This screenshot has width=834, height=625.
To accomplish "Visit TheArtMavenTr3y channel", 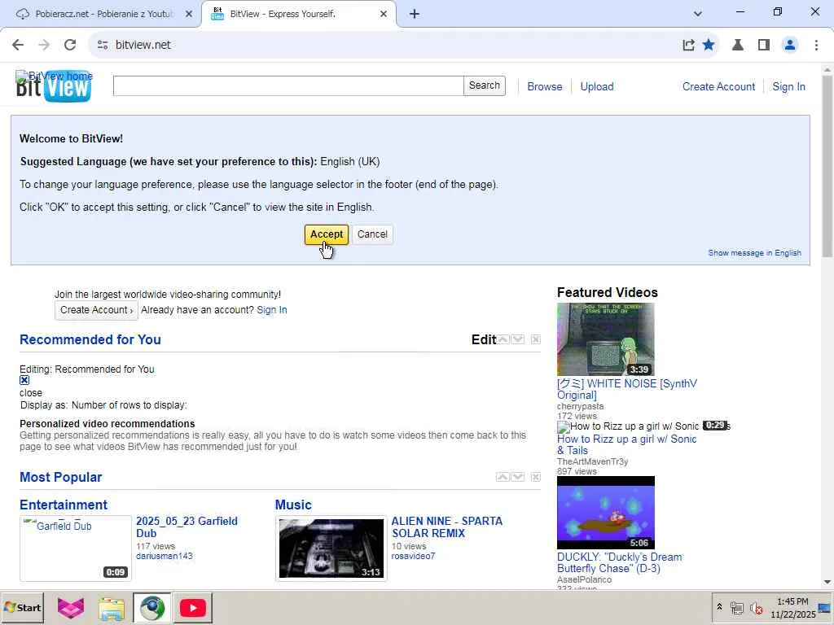I will 593,462.
